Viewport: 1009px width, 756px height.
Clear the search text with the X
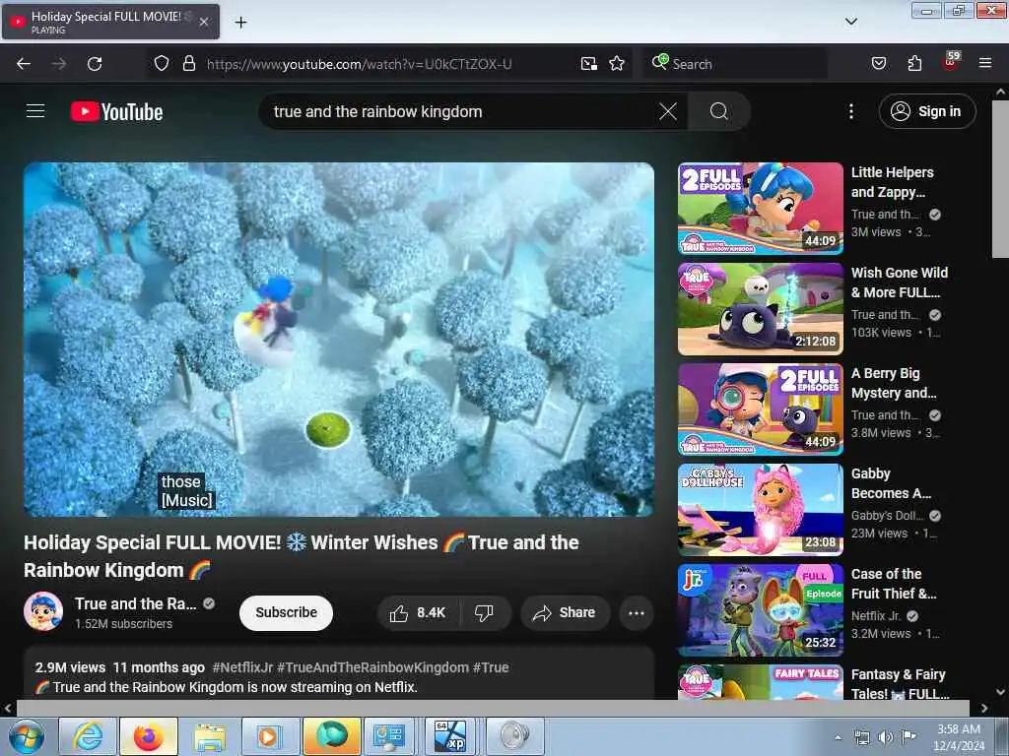(668, 112)
